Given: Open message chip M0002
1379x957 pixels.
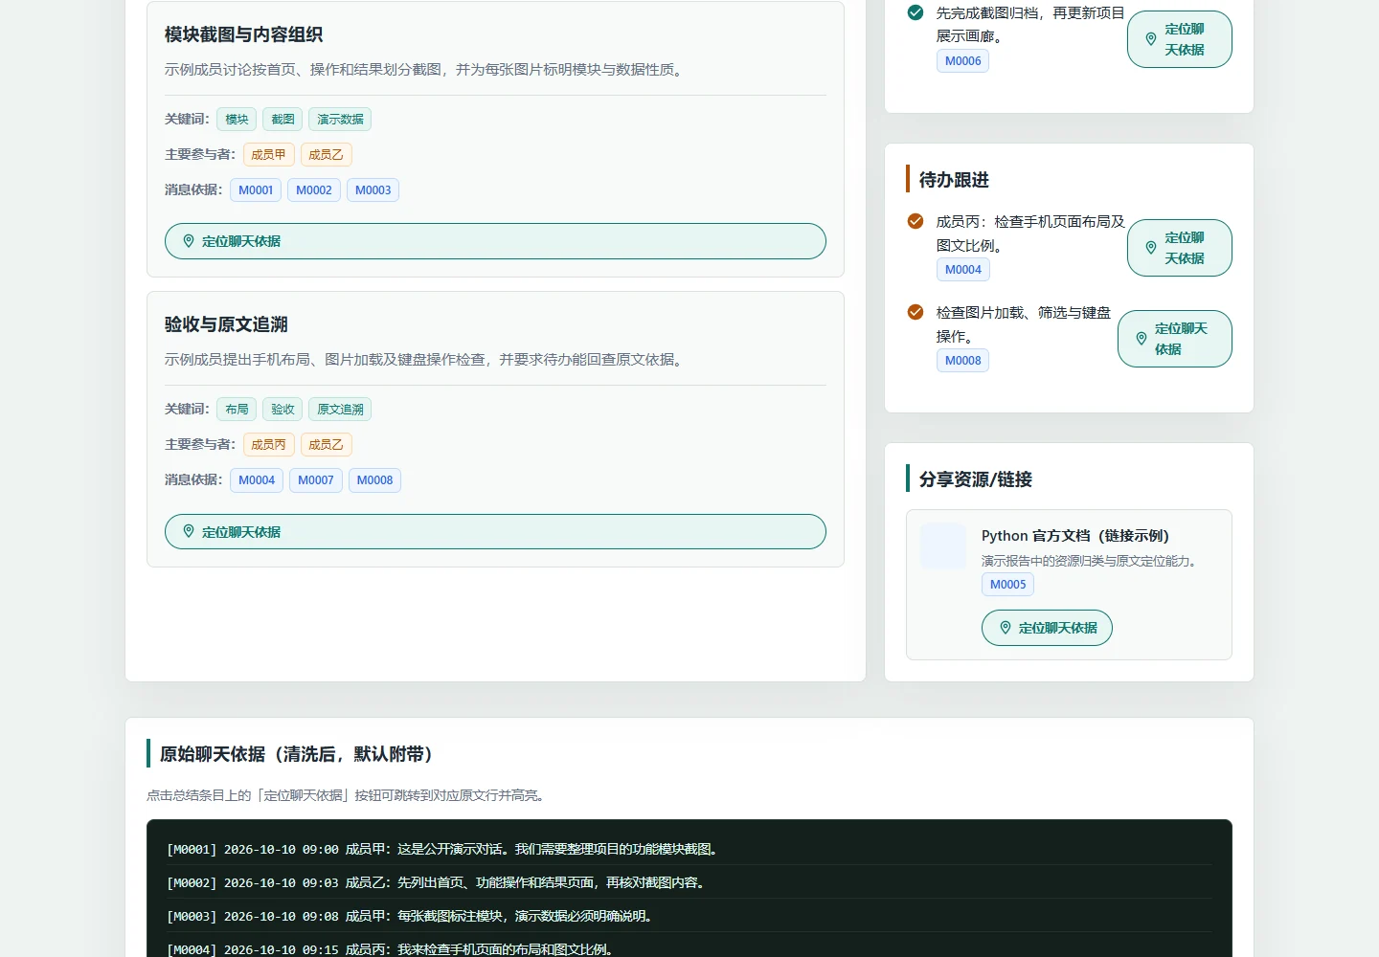Looking at the screenshot, I should tap(314, 189).
